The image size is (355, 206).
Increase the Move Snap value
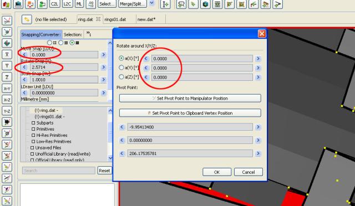click(x=104, y=55)
